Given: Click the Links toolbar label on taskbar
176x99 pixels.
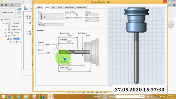Looking at the screenshot, I should (x=148, y=97).
